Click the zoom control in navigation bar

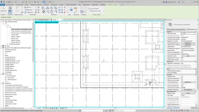162,29
